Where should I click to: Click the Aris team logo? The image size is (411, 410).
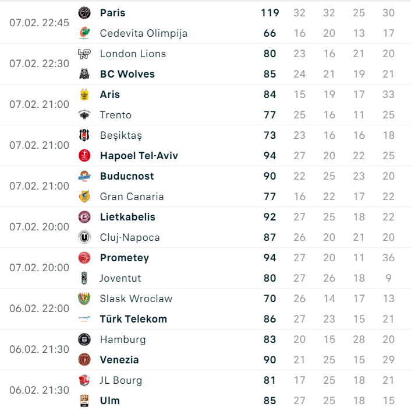click(x=84, y=94)
